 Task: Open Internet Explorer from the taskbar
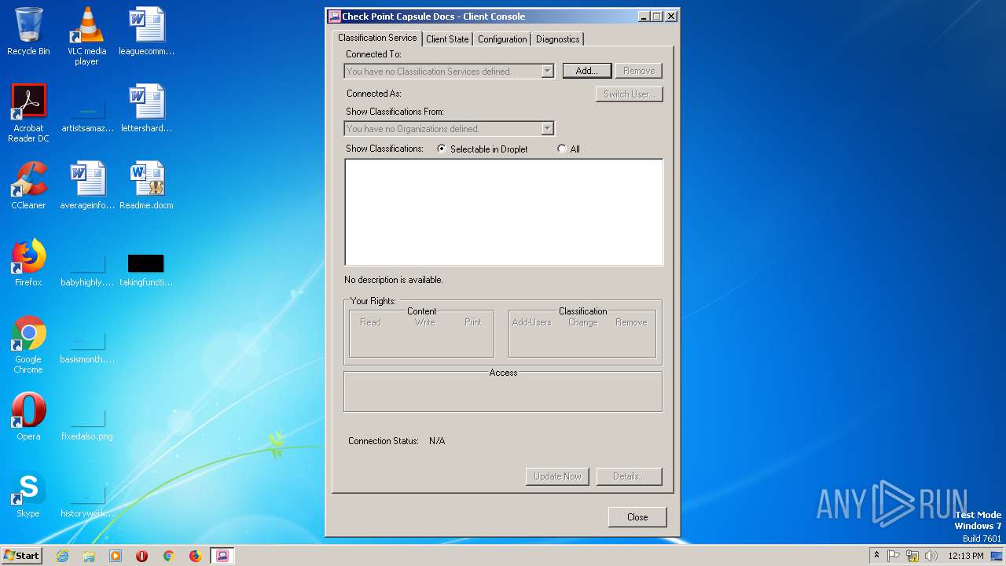[62, 556]
